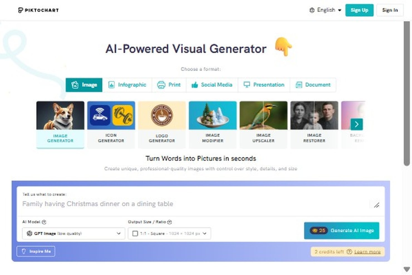Image resolution: width=412 pixels, height=275 pixels.
Task: Click the Output Size / Ratio help icon
Action: [170, 222]
